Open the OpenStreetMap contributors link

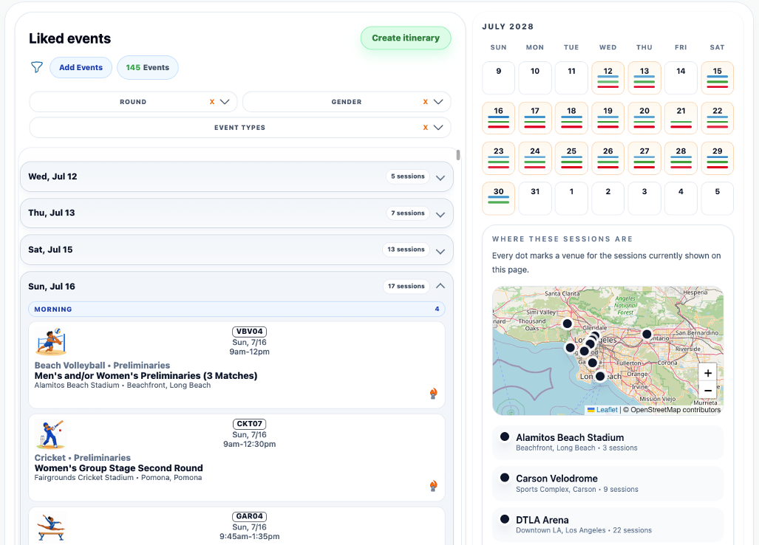[x=675, y=410]
